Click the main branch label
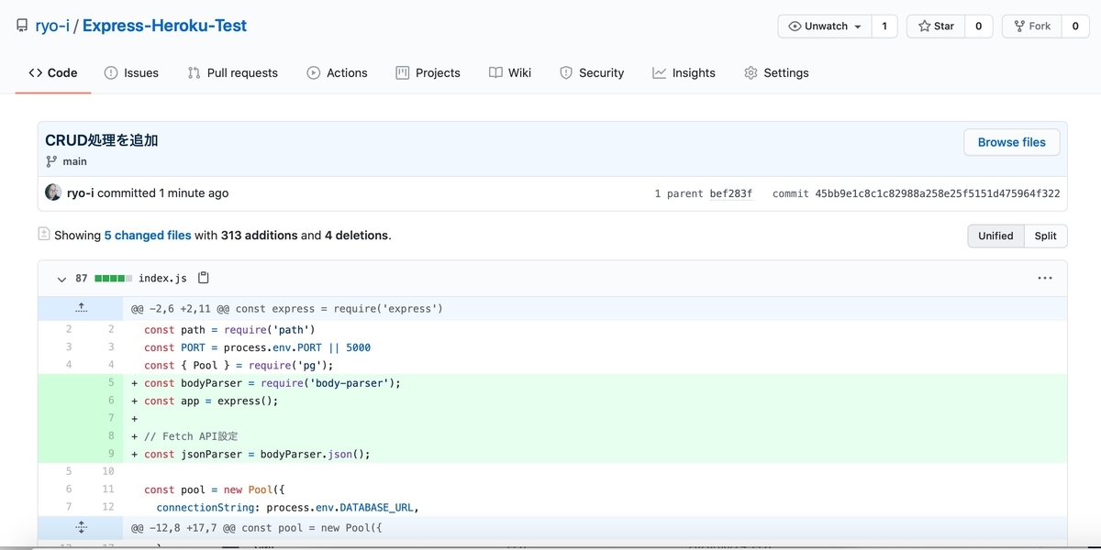1101x550 pixels. pos(74,161)
